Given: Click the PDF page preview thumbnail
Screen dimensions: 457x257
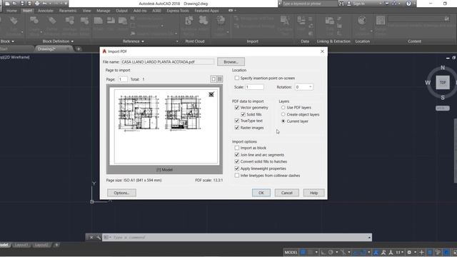Looking at the screenshot, I should point(164,127).
